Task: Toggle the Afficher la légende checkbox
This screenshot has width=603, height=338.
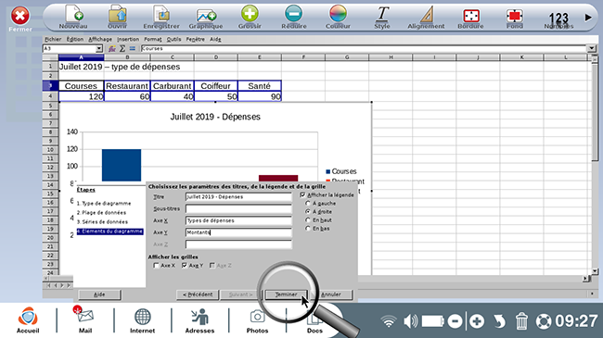Action: click(302, 195)
